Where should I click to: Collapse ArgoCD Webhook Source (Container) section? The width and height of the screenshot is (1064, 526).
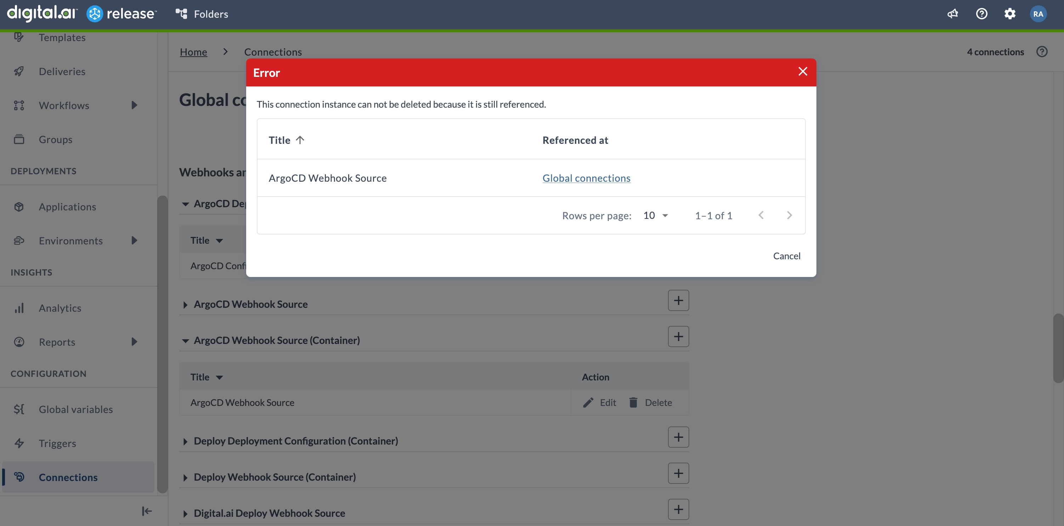coord(186,341)
